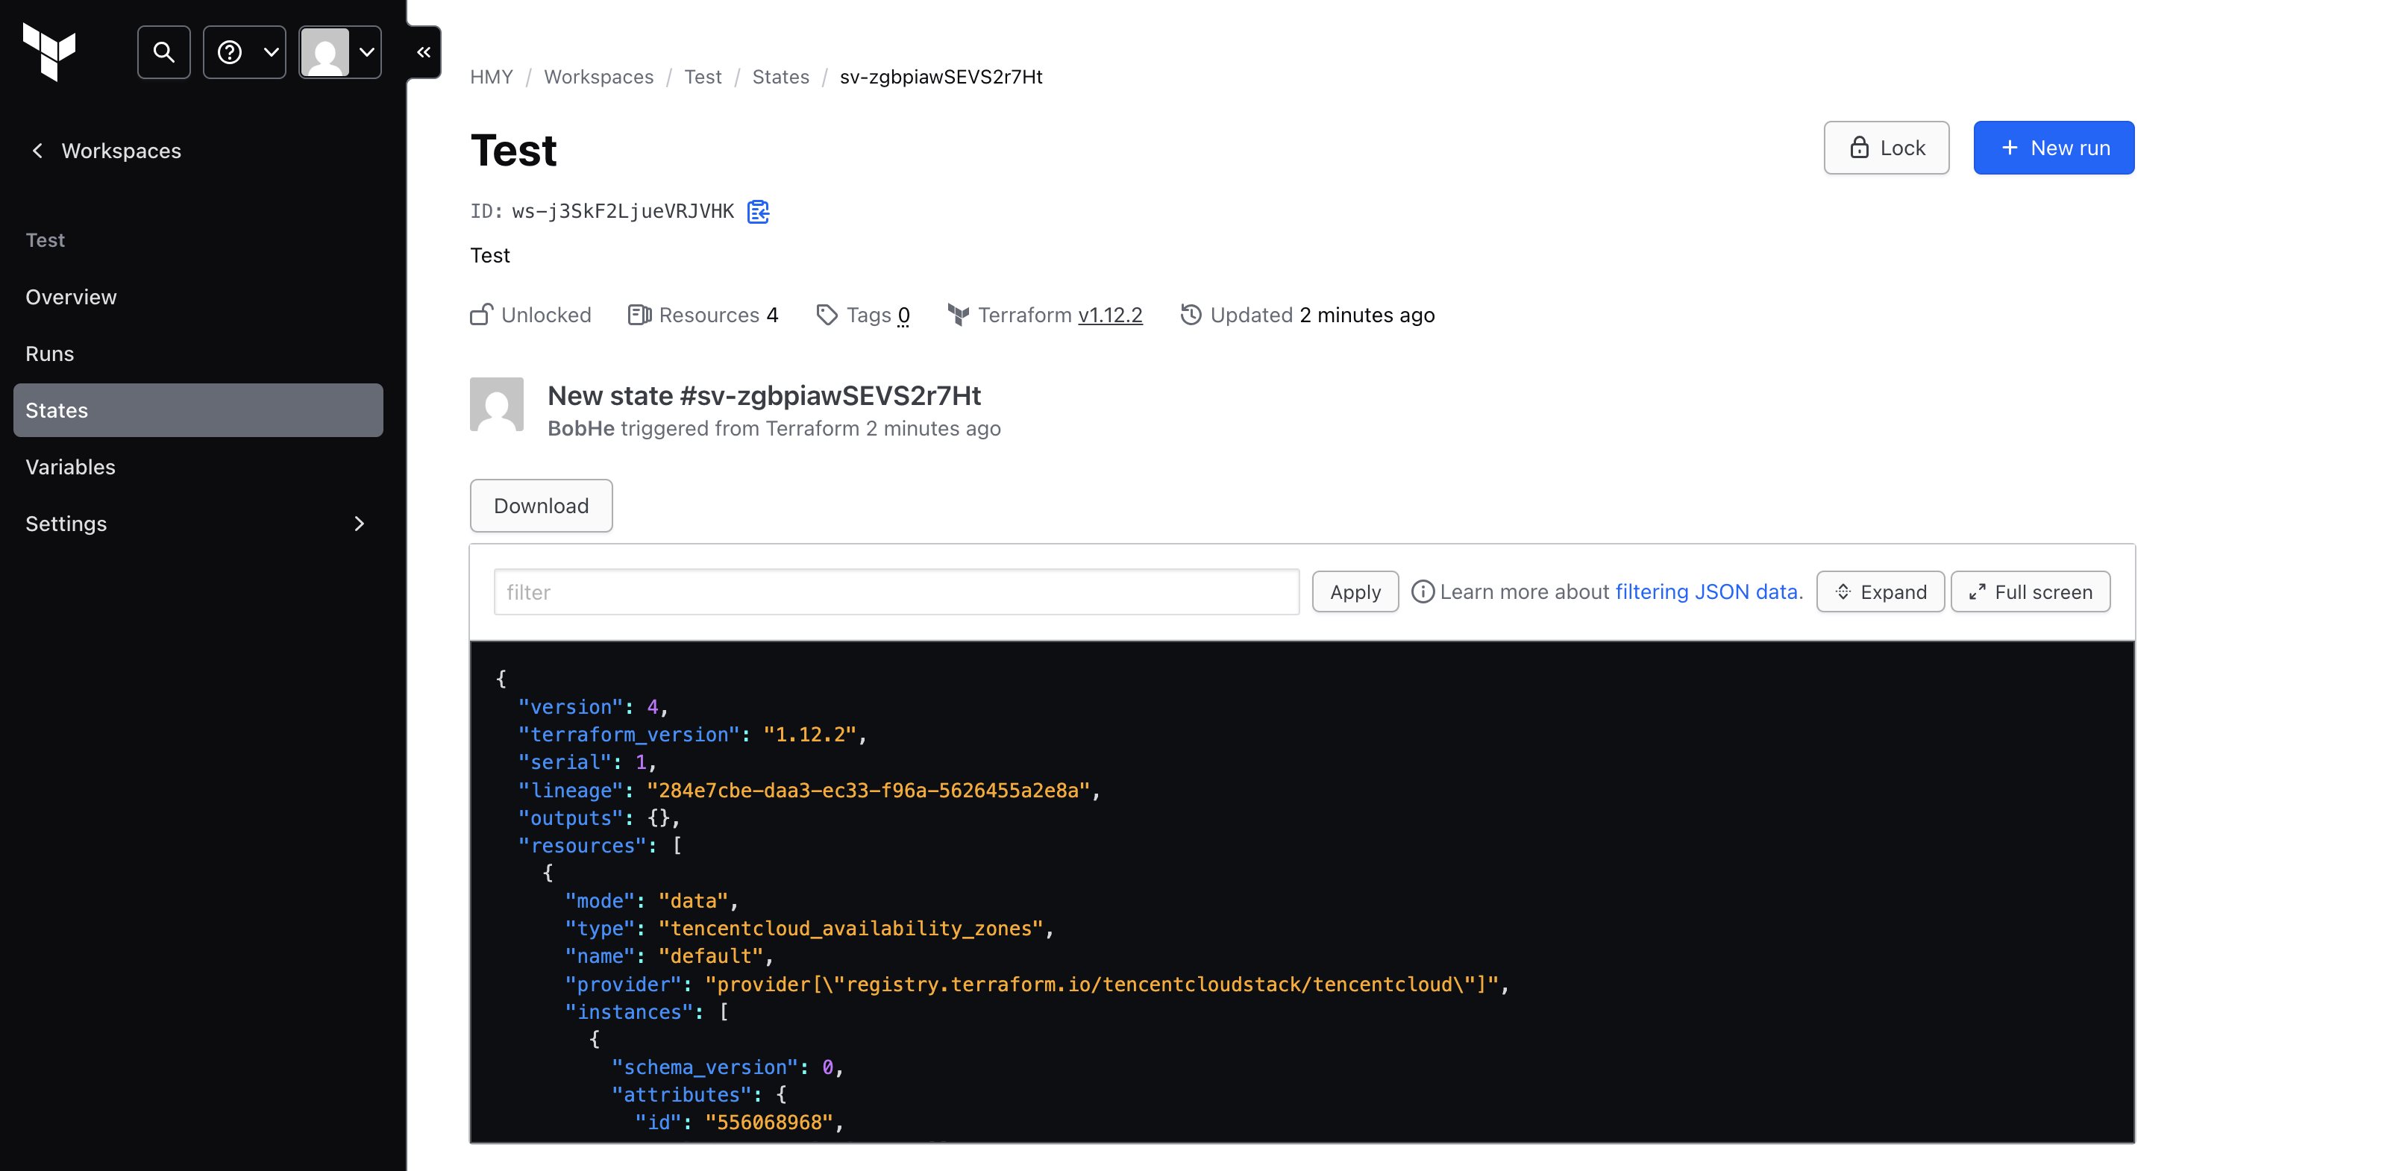
Task: Apply the JSON filter
Action: 1355,592
